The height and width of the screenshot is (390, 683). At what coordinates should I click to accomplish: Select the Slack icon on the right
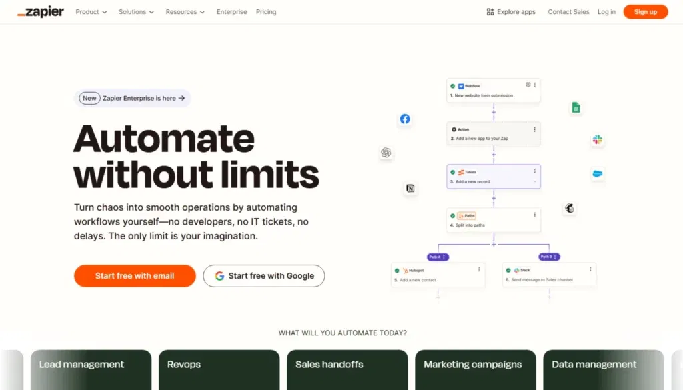pyautogui.click(x=597, y=140)
